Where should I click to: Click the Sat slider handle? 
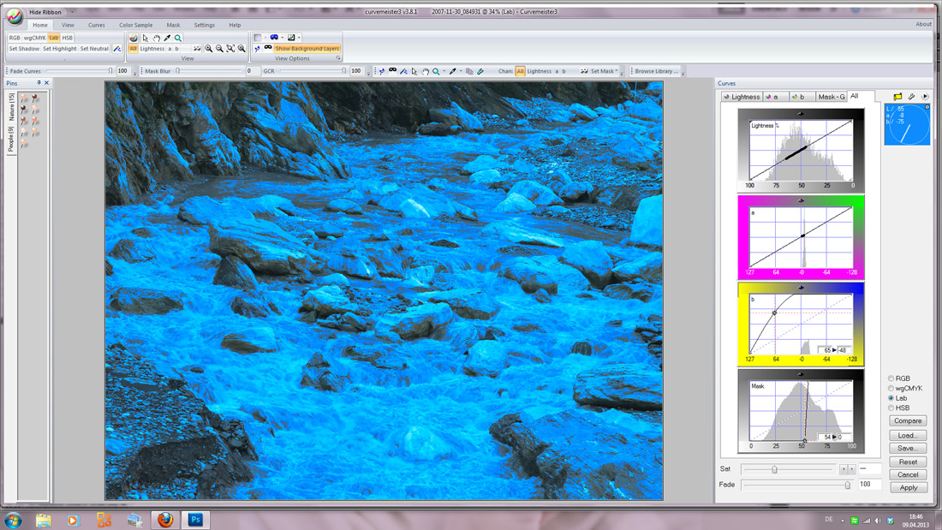tap(774, 469)
